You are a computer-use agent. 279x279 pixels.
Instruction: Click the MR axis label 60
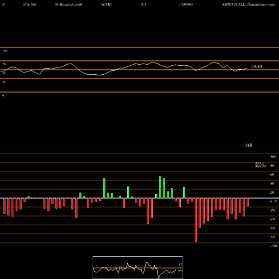[x=272, y=175]
